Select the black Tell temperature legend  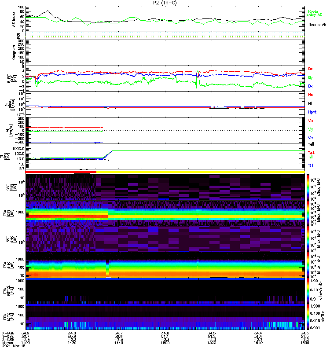click(x=311, y=144)
